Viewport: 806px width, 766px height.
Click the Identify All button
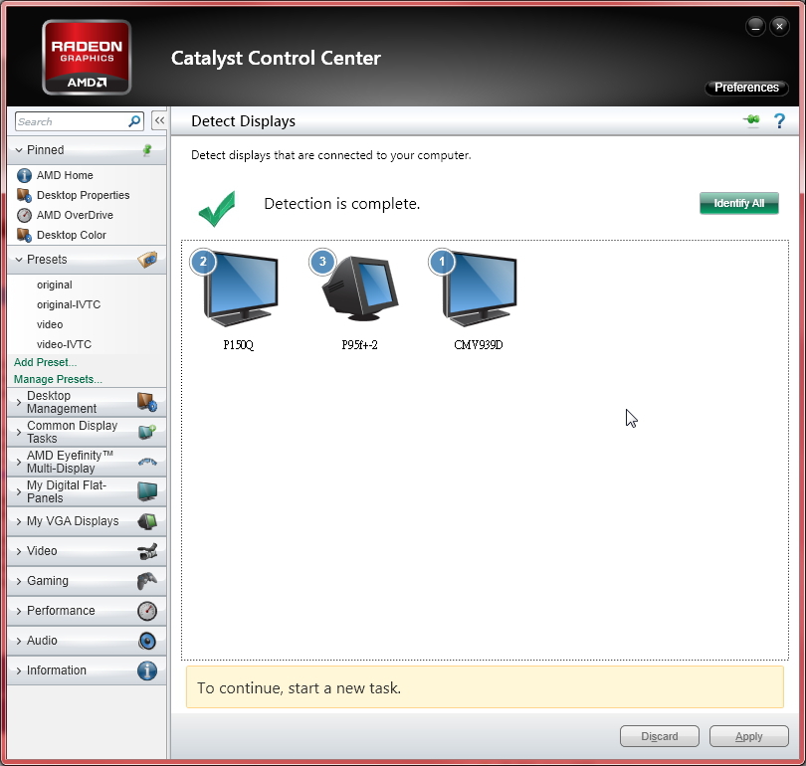pyautogui.click(x=738, y=204)
